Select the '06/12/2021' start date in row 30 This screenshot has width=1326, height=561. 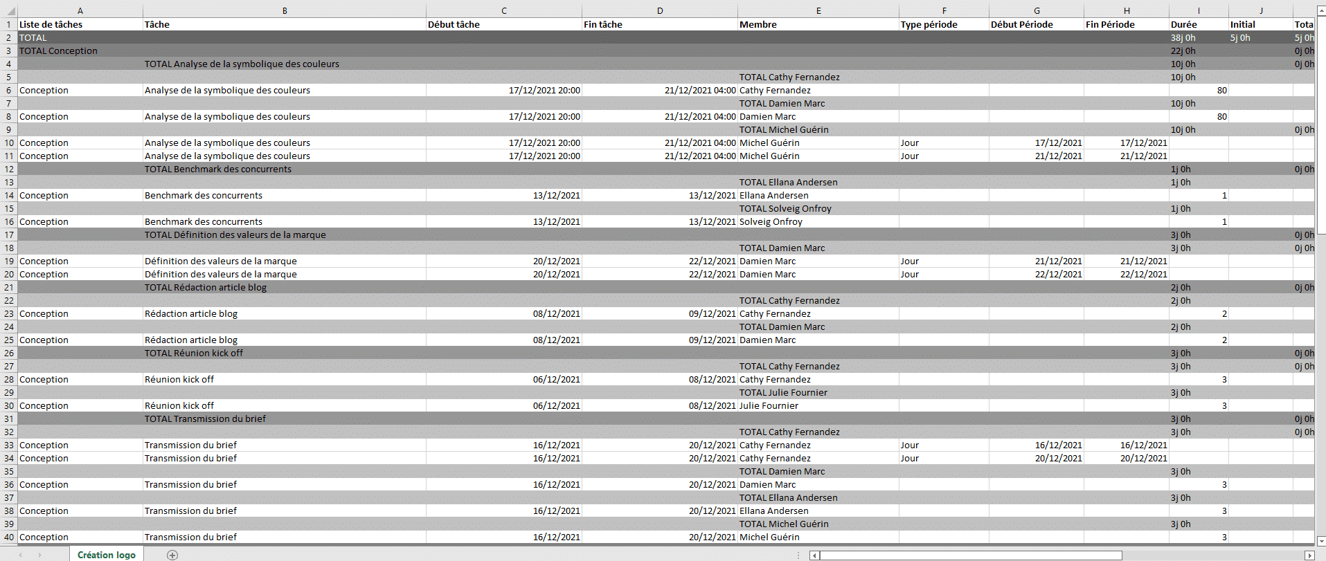point(504,405)
